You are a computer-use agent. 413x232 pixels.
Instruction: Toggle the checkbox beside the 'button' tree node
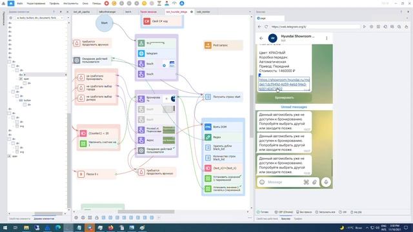coord(21,101)
